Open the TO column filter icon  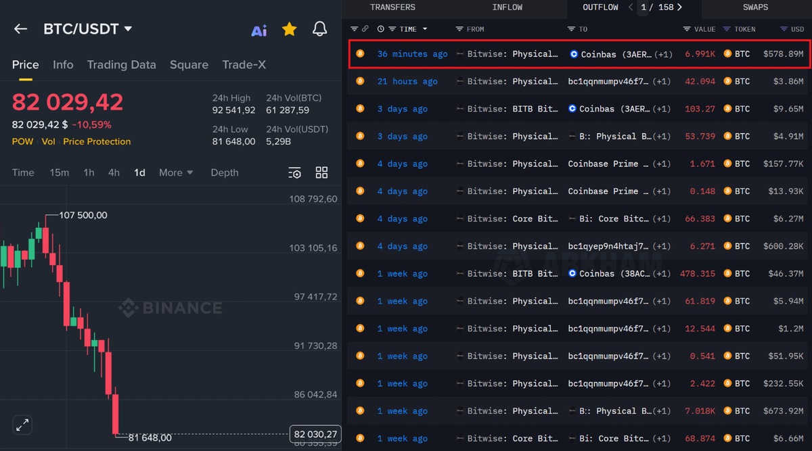[x=572, y=29]
